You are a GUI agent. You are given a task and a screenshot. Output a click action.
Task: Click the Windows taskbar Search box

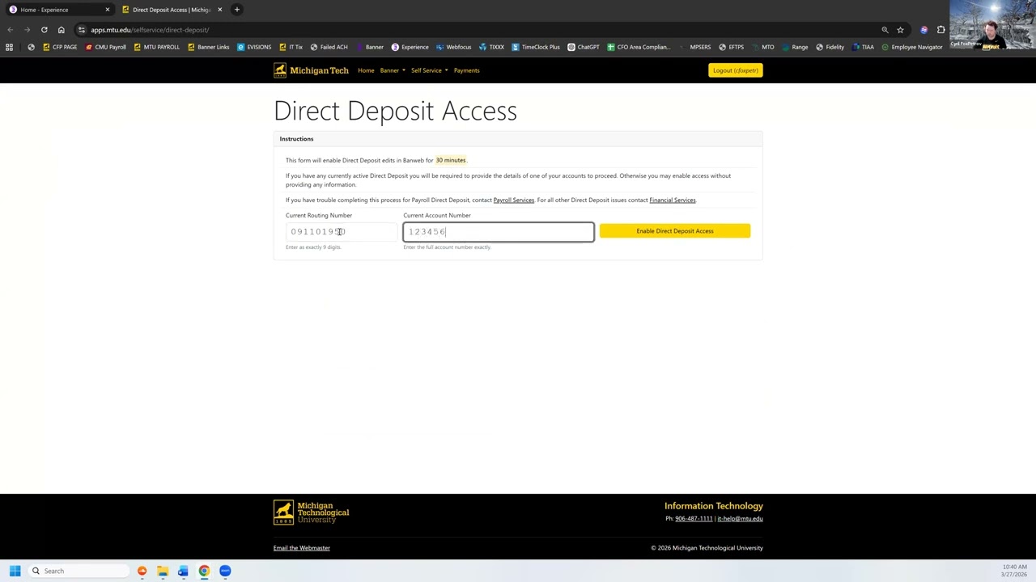pyautogui.click(x=78, y=571)
